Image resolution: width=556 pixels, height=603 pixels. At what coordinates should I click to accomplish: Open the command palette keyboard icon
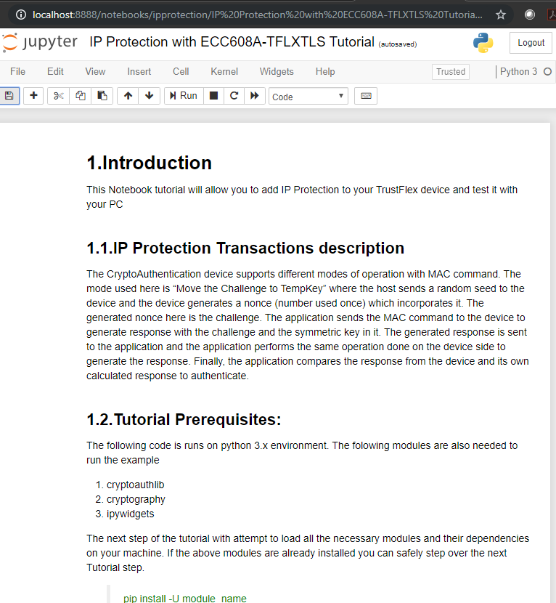point(366,96)
